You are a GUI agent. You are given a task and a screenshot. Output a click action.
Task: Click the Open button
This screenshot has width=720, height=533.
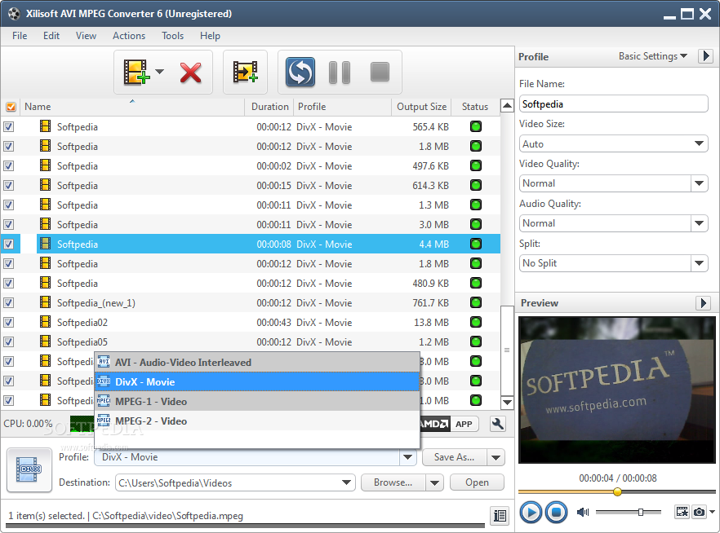(477, 482)
